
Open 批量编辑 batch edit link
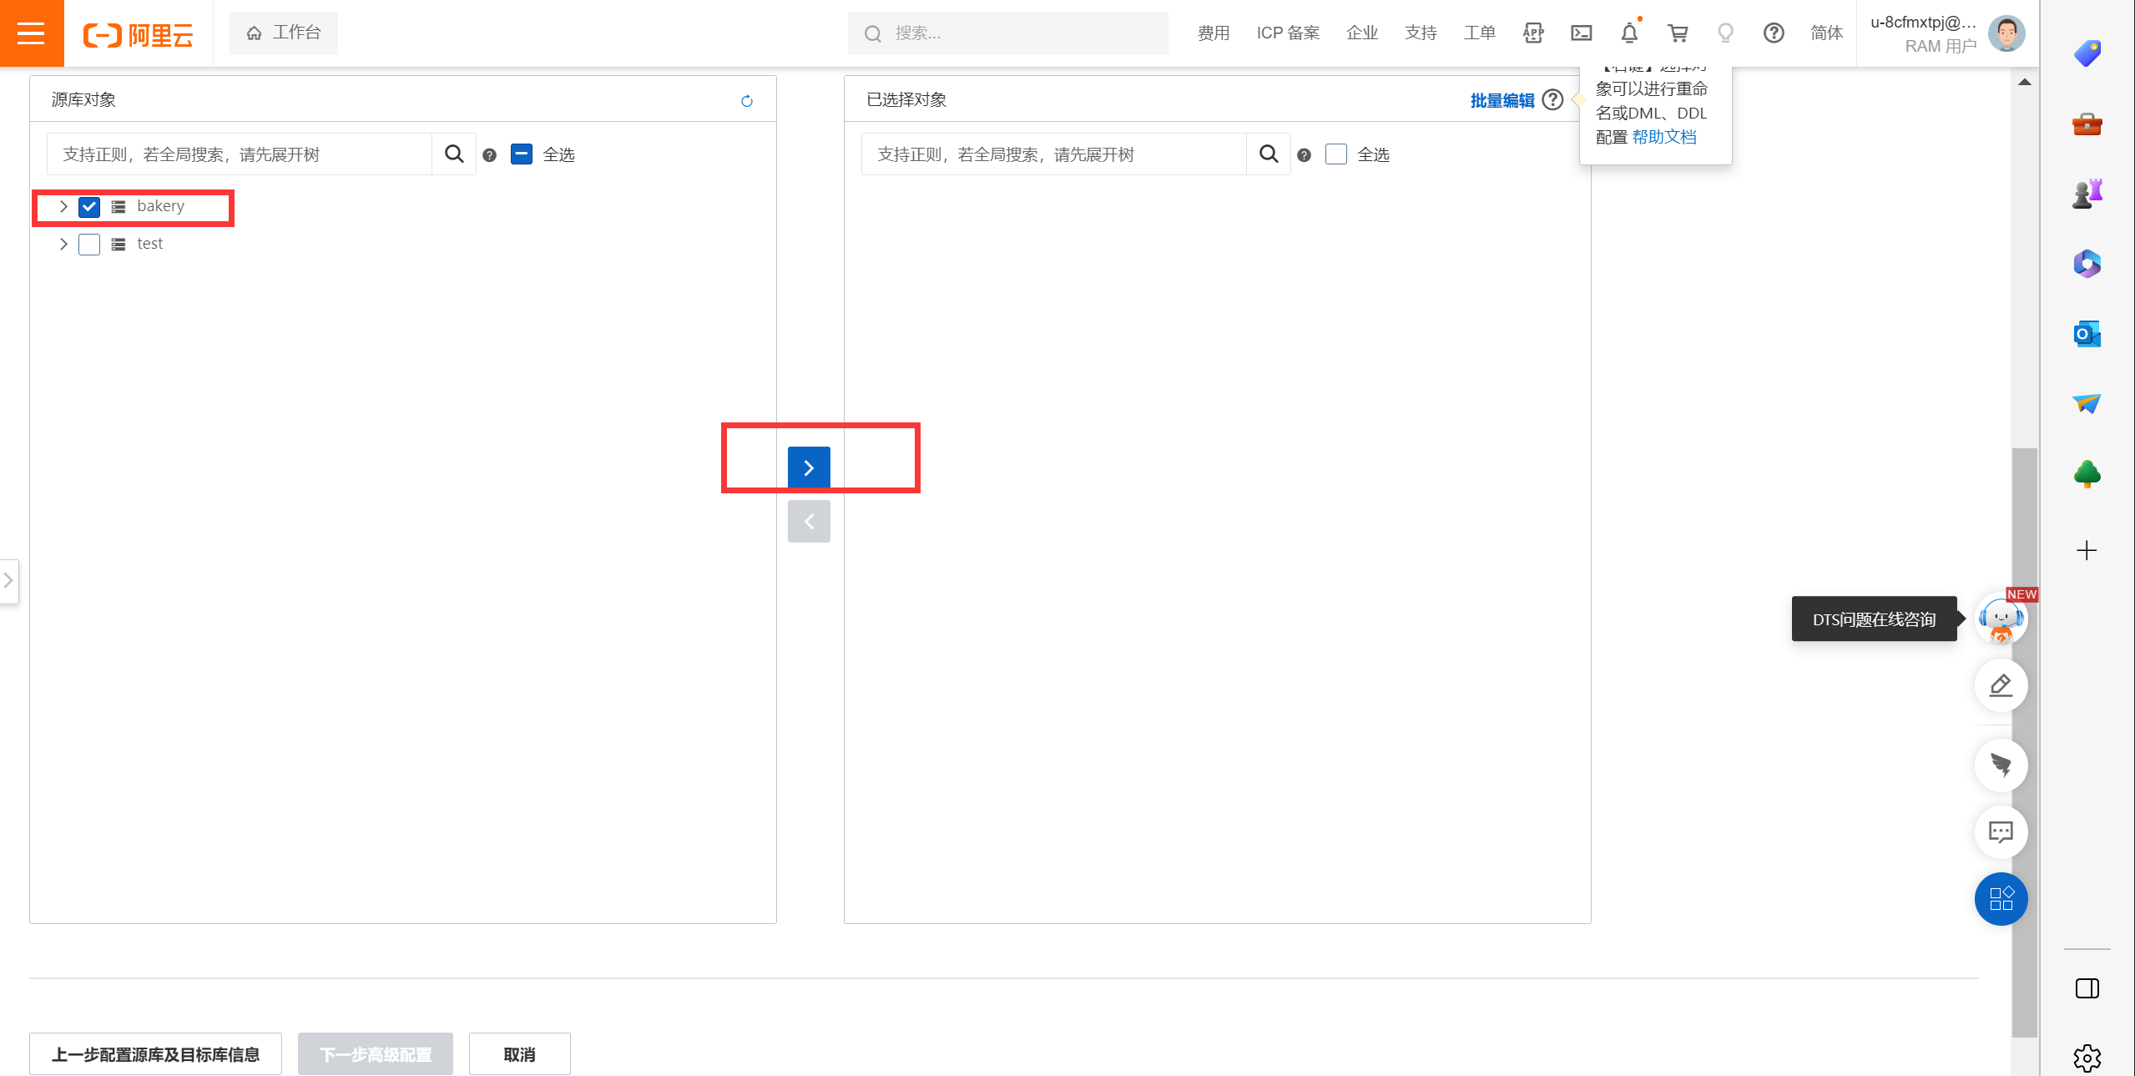click(x=1502, y=100)
